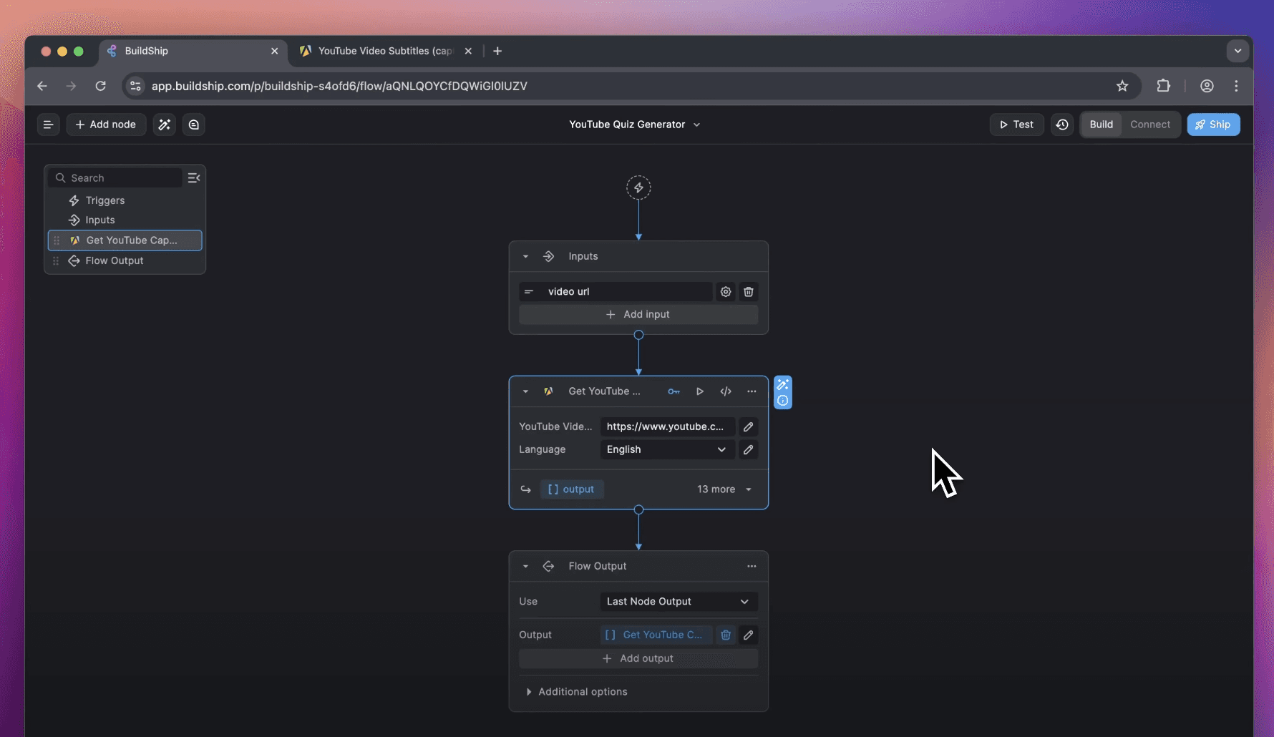Click Add input in Inputs node
Viewport: 1274px width, 737px height.
click(x=638, y=315)
